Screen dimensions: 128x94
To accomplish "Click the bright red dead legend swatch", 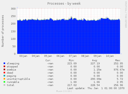I will point(4,73).
